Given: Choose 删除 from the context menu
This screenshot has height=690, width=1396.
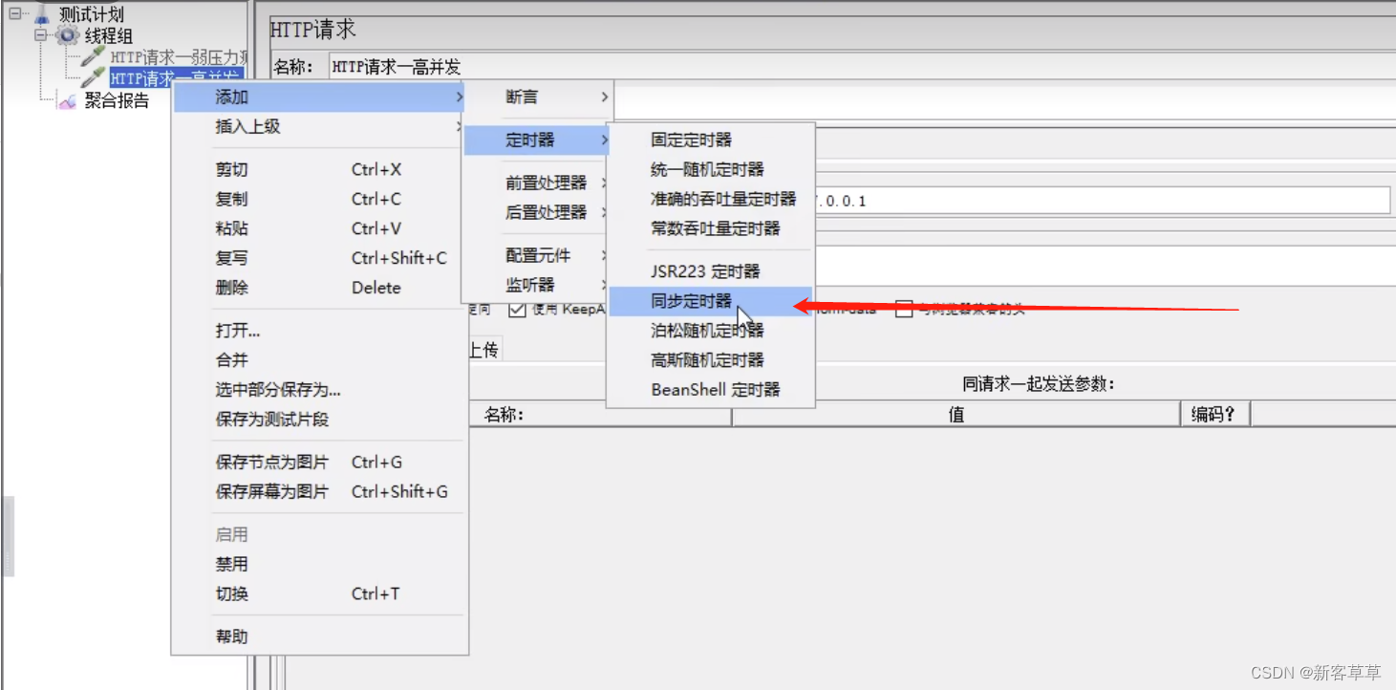Looking at the screenshot, I should (319, 288).
